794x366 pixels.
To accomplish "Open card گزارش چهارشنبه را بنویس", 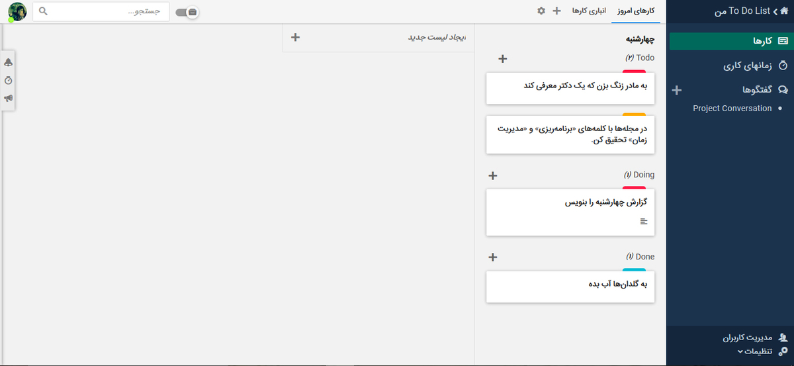I will [x=570, y=212].
